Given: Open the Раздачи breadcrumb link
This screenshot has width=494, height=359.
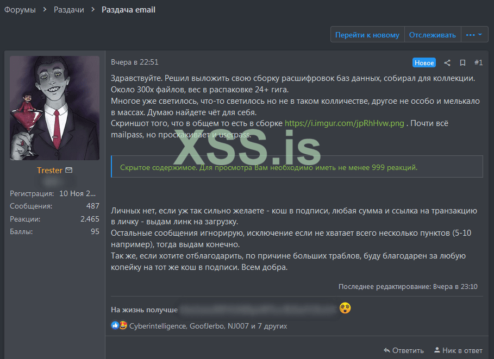Looking at the screenshot, I should coord(68,10).
